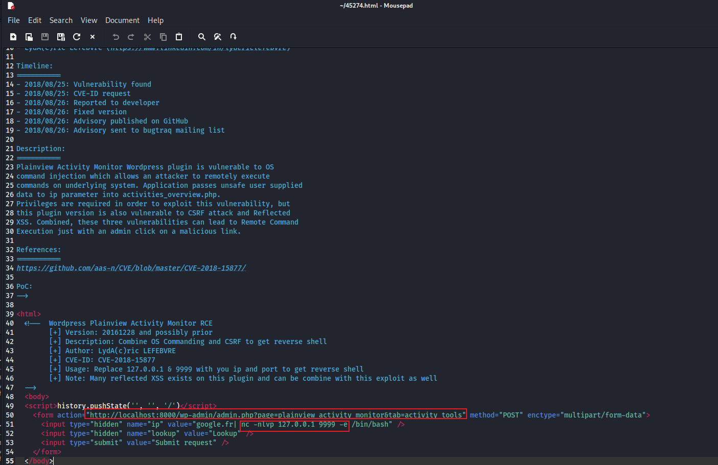Screen dimensions: 718x465
Task: Click the Go To line toolbar icon
Action: [234, 37]
